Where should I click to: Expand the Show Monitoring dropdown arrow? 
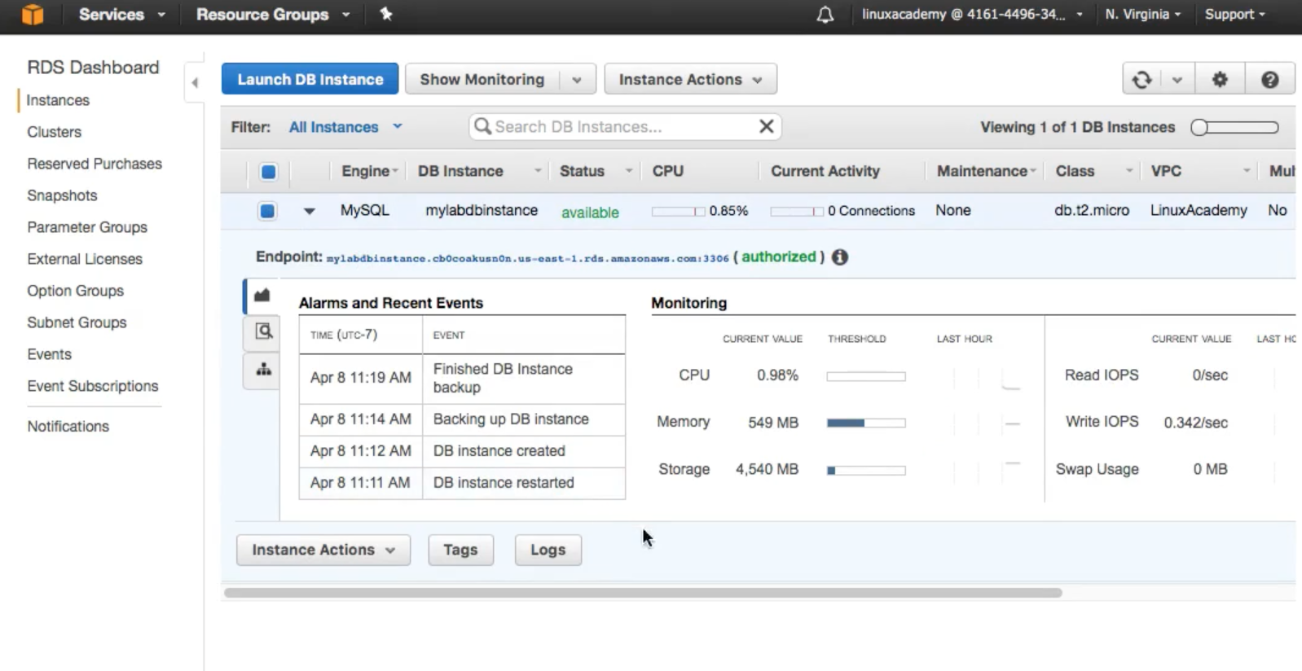pyautogui.click(x=577, y=80)
